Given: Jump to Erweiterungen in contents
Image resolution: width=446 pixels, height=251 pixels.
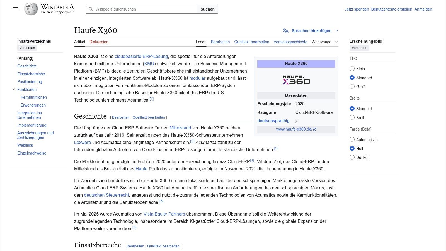Looking at the screenshot, I should click(x=33, y=105).
